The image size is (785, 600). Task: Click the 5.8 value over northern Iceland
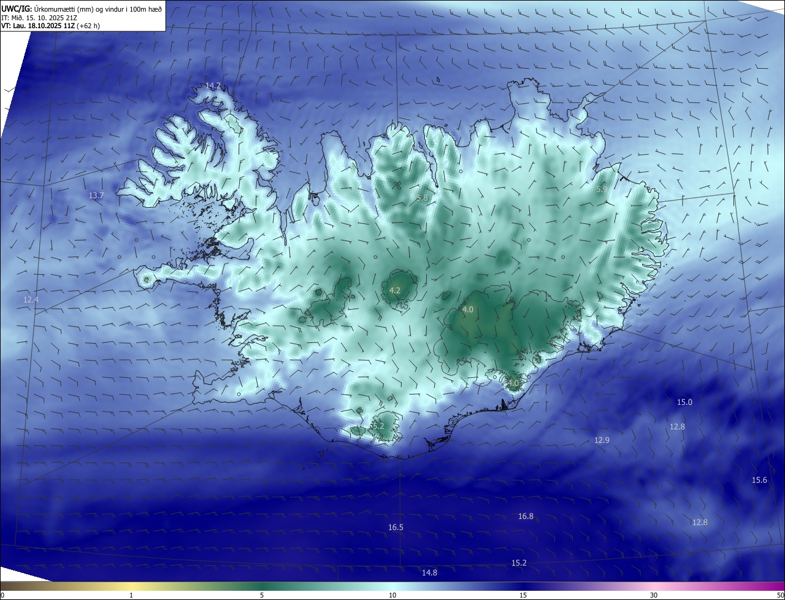[x=422, y=198]
